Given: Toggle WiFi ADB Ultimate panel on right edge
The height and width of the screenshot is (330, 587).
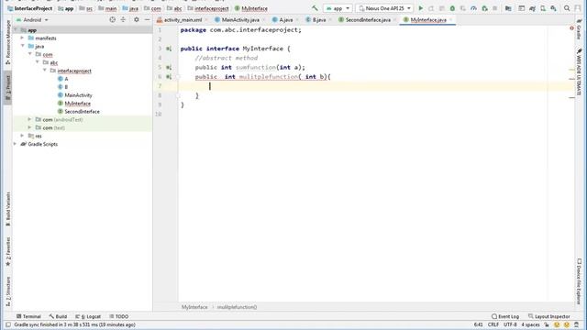Looking at the screenshot, I should tap(579, 71).
